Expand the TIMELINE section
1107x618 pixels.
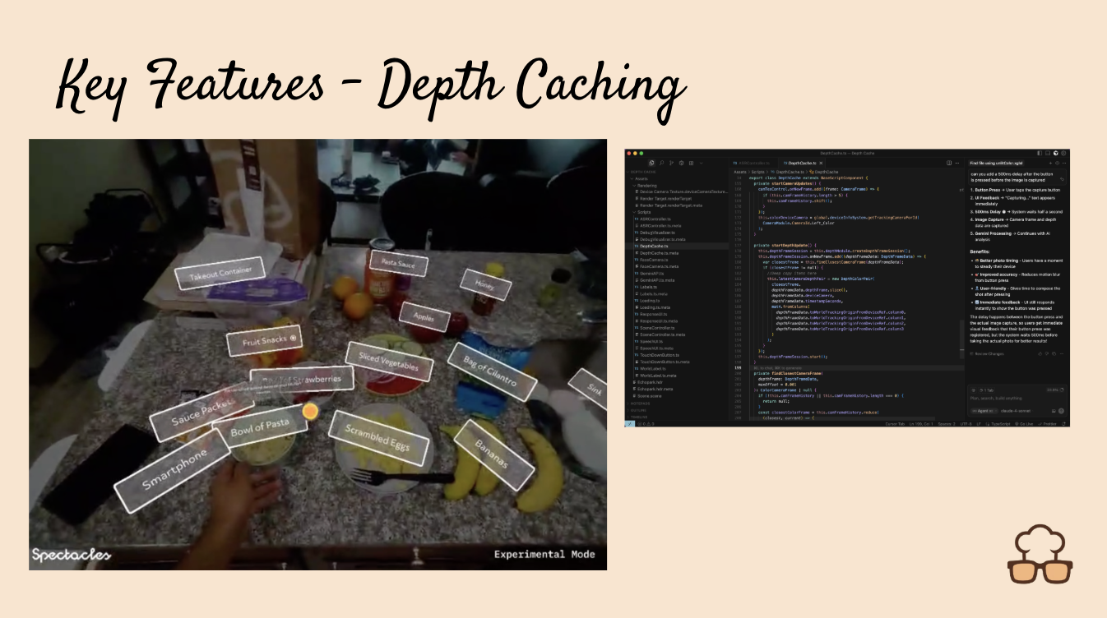(x=638, y=417)
